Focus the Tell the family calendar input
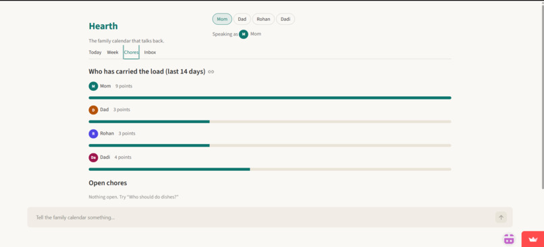This screenshot has width=544, height=247. (264, 217)
